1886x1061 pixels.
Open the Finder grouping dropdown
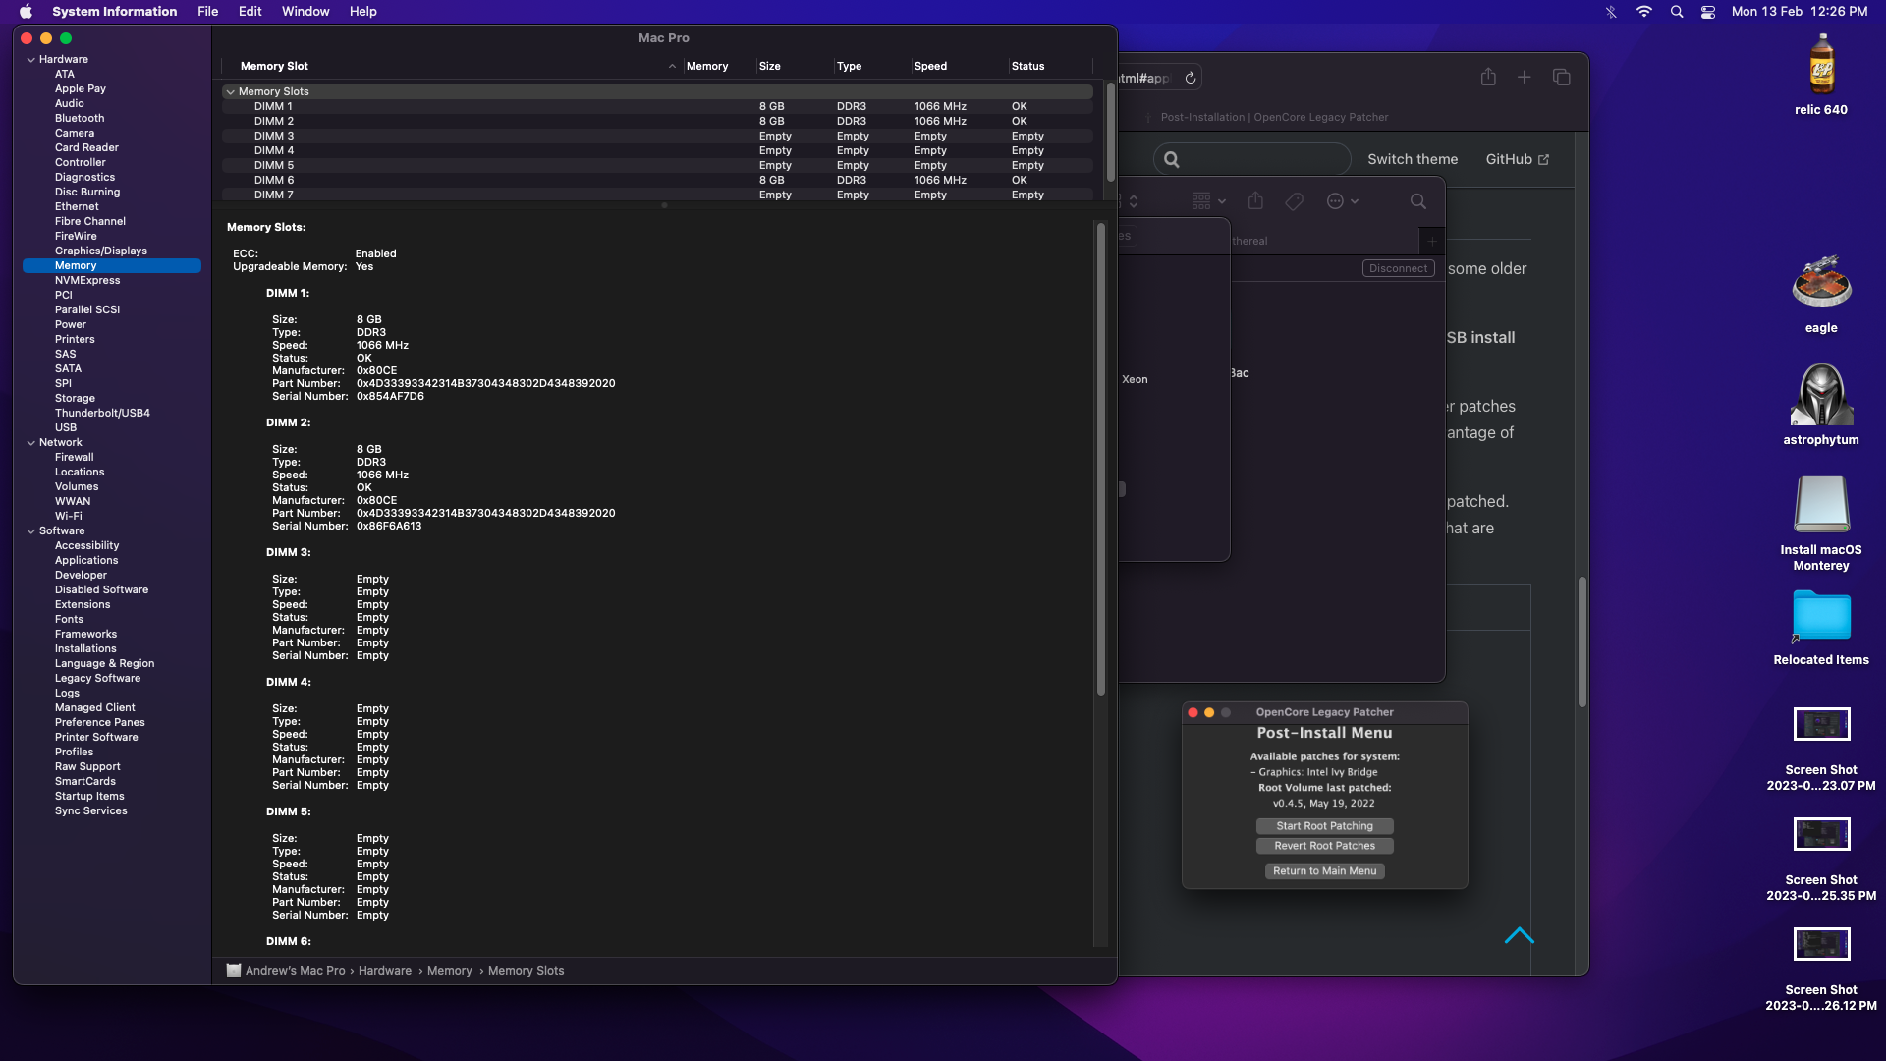click(1208, 201)
